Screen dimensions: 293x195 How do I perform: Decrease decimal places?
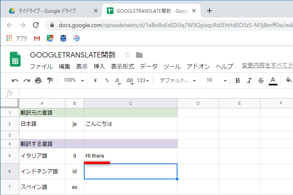click(x=118, y=81)
